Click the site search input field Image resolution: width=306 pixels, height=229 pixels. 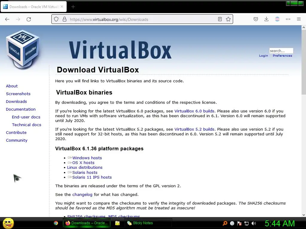tap(281, 51)
